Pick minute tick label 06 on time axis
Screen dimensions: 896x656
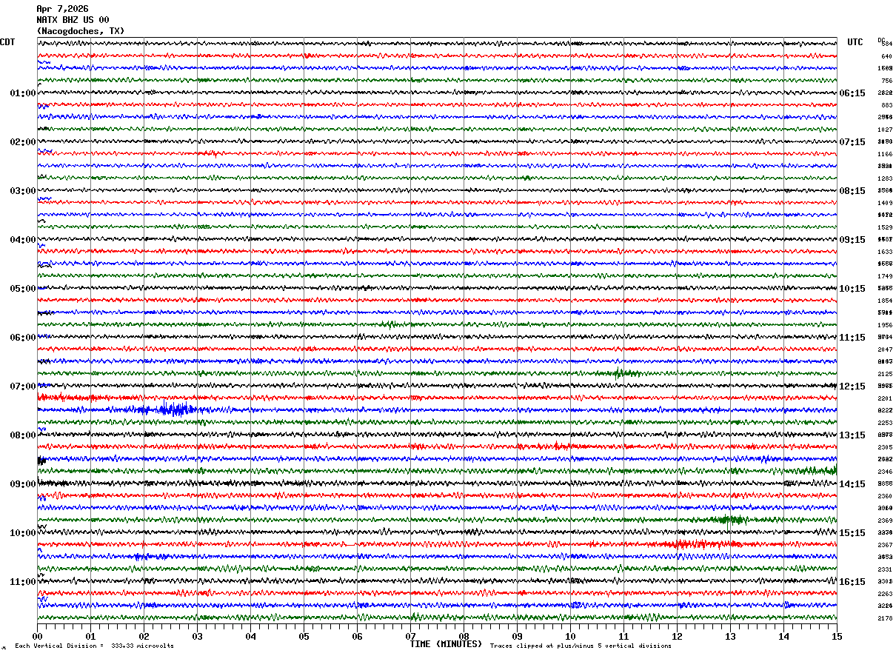[x=357, y=636]
